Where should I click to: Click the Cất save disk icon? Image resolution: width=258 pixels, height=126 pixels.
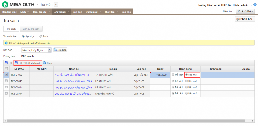point(6,63)
